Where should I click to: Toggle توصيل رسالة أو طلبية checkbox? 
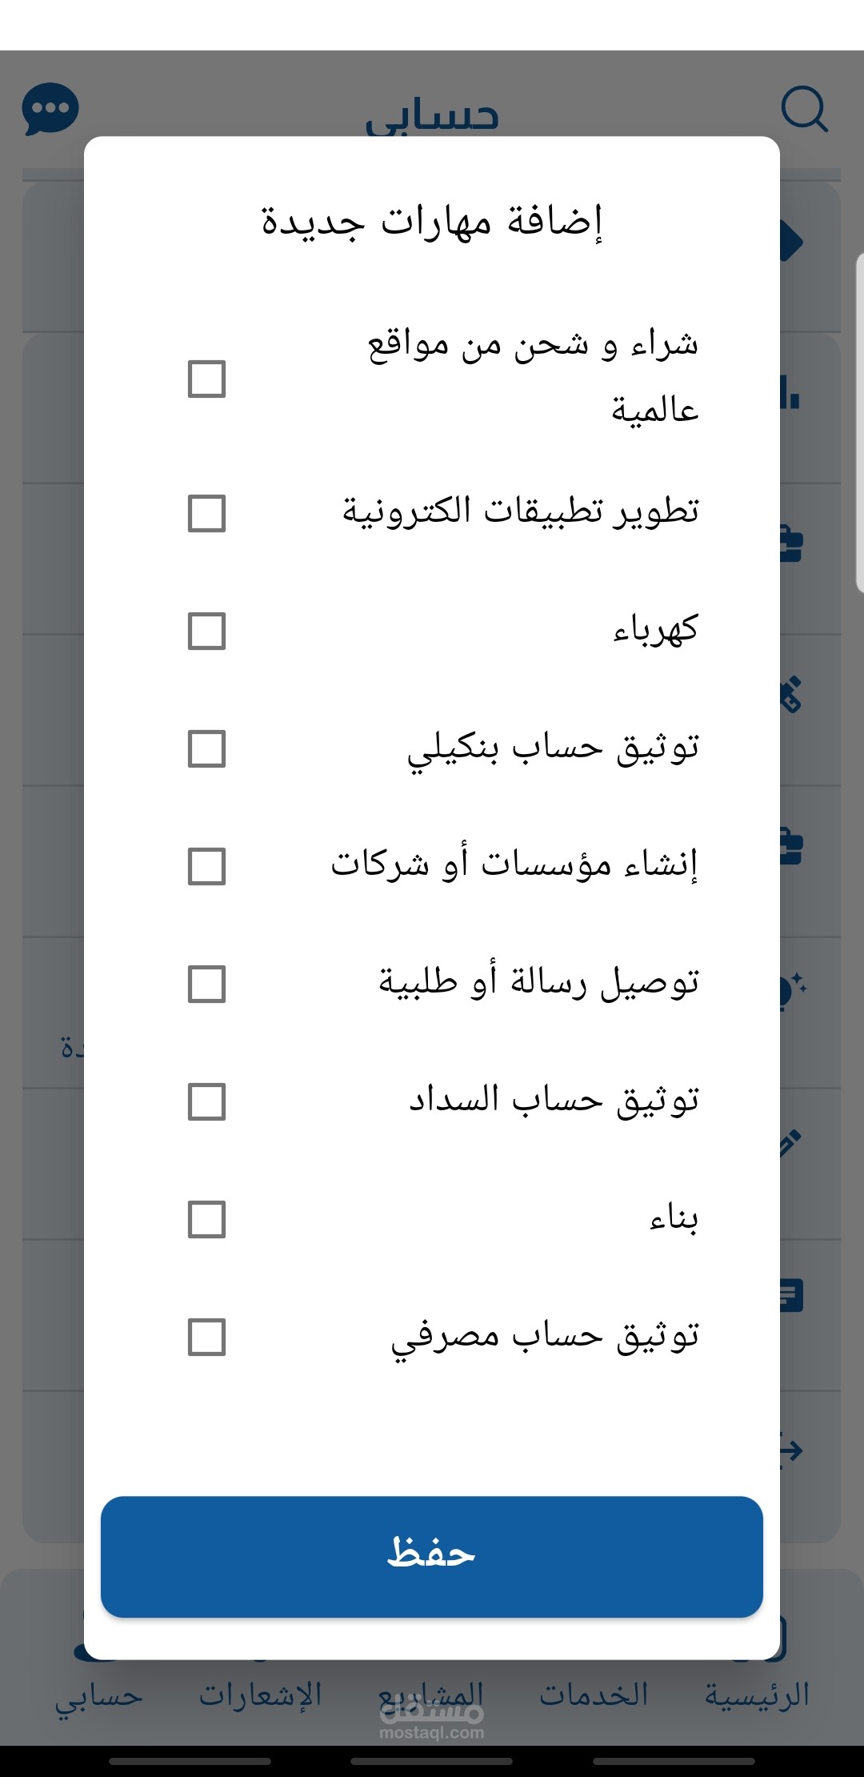coord(206,984)
